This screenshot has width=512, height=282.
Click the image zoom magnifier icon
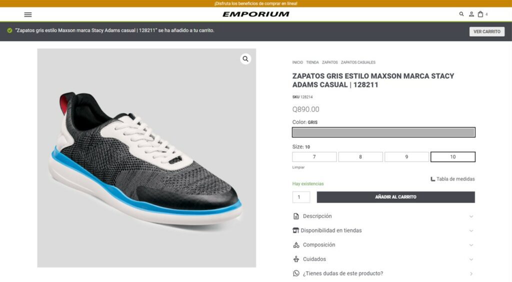tap(245, 59)
